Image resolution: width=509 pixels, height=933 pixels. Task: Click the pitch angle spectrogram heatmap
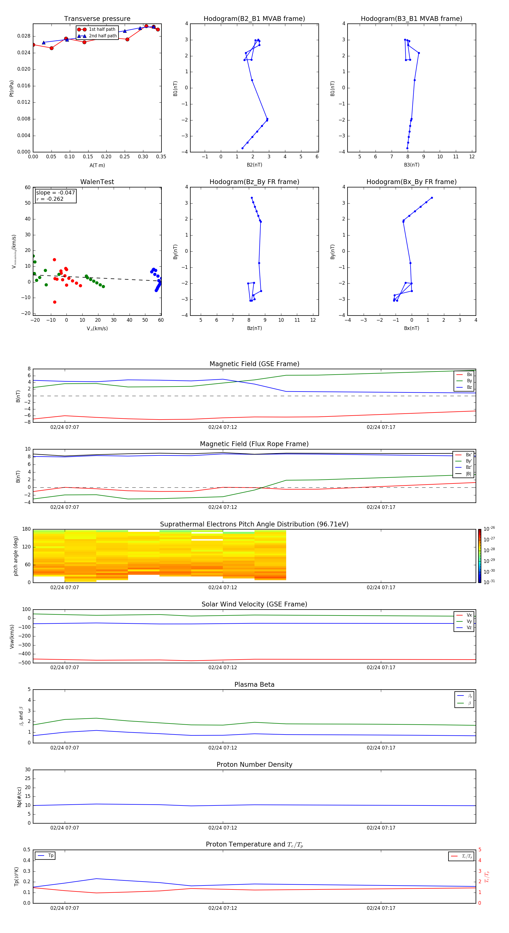click(x=159, y=555)
